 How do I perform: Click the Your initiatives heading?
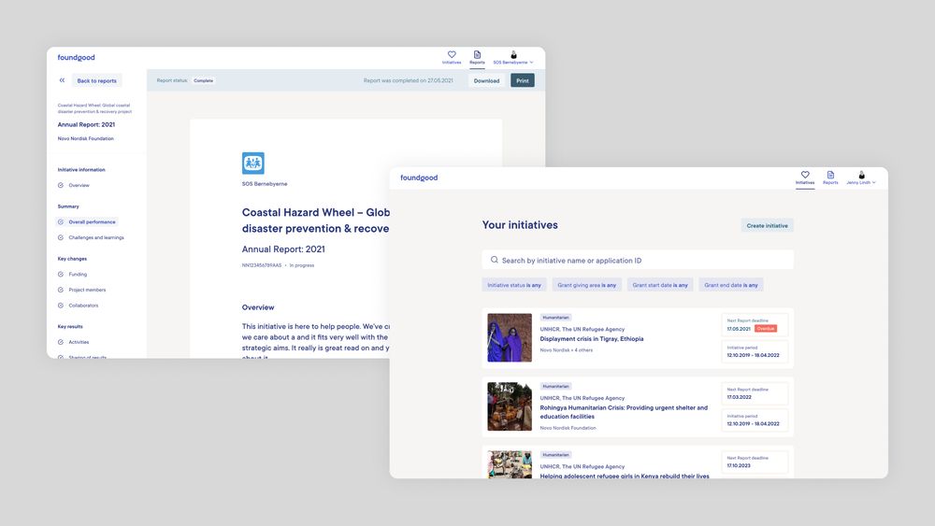pos(520,224)
